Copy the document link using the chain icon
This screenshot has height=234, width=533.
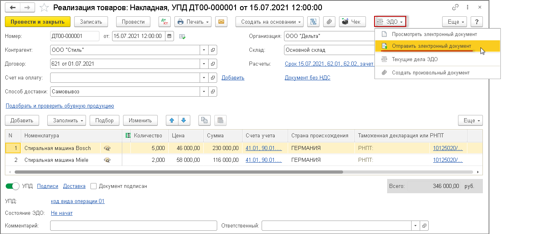tap(455, 7)
